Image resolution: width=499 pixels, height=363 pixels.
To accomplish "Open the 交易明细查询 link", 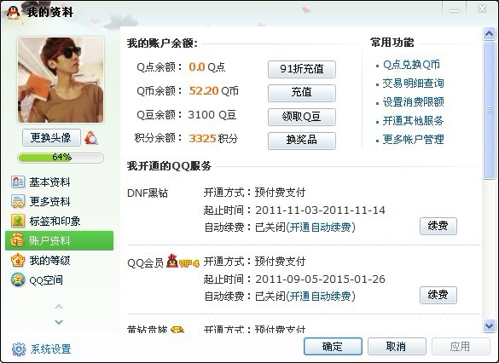I will tap(413, 84).
